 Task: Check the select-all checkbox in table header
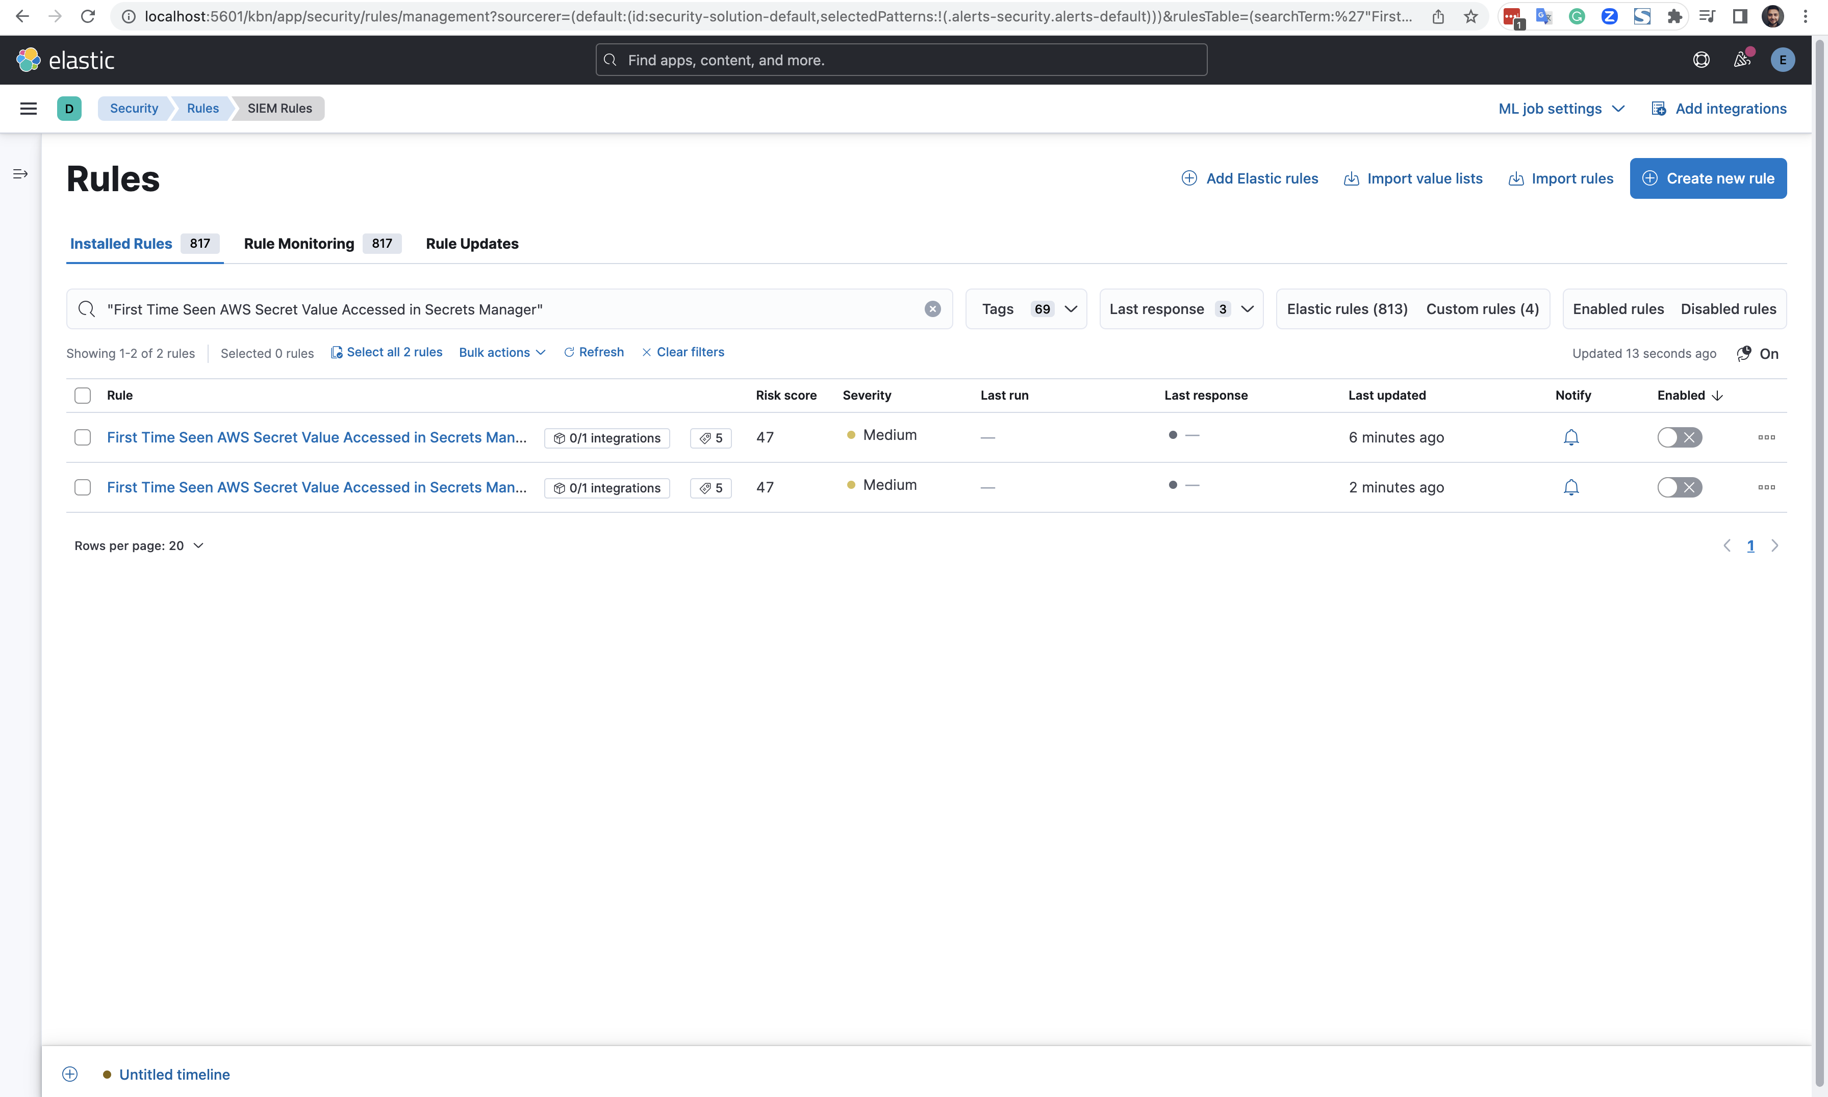(82, 396)
